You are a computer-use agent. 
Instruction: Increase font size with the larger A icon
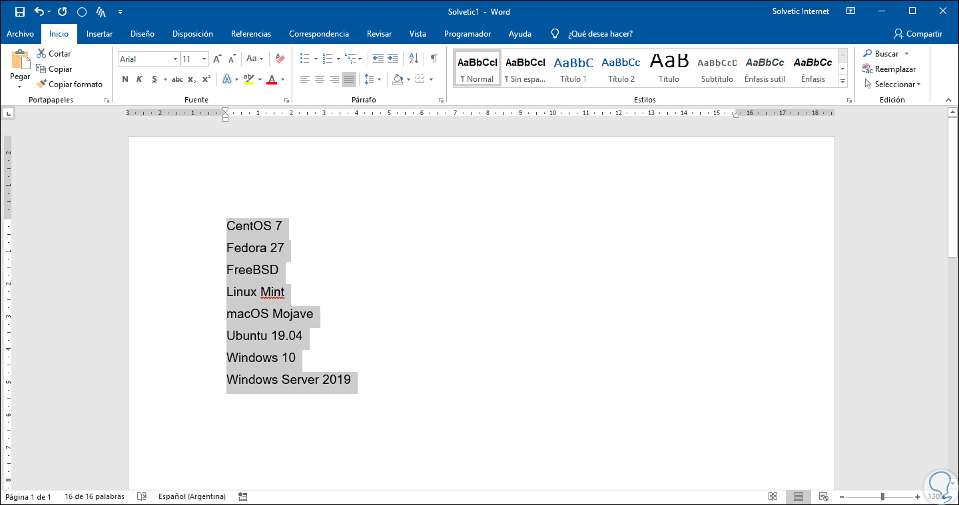pos(217,59)
